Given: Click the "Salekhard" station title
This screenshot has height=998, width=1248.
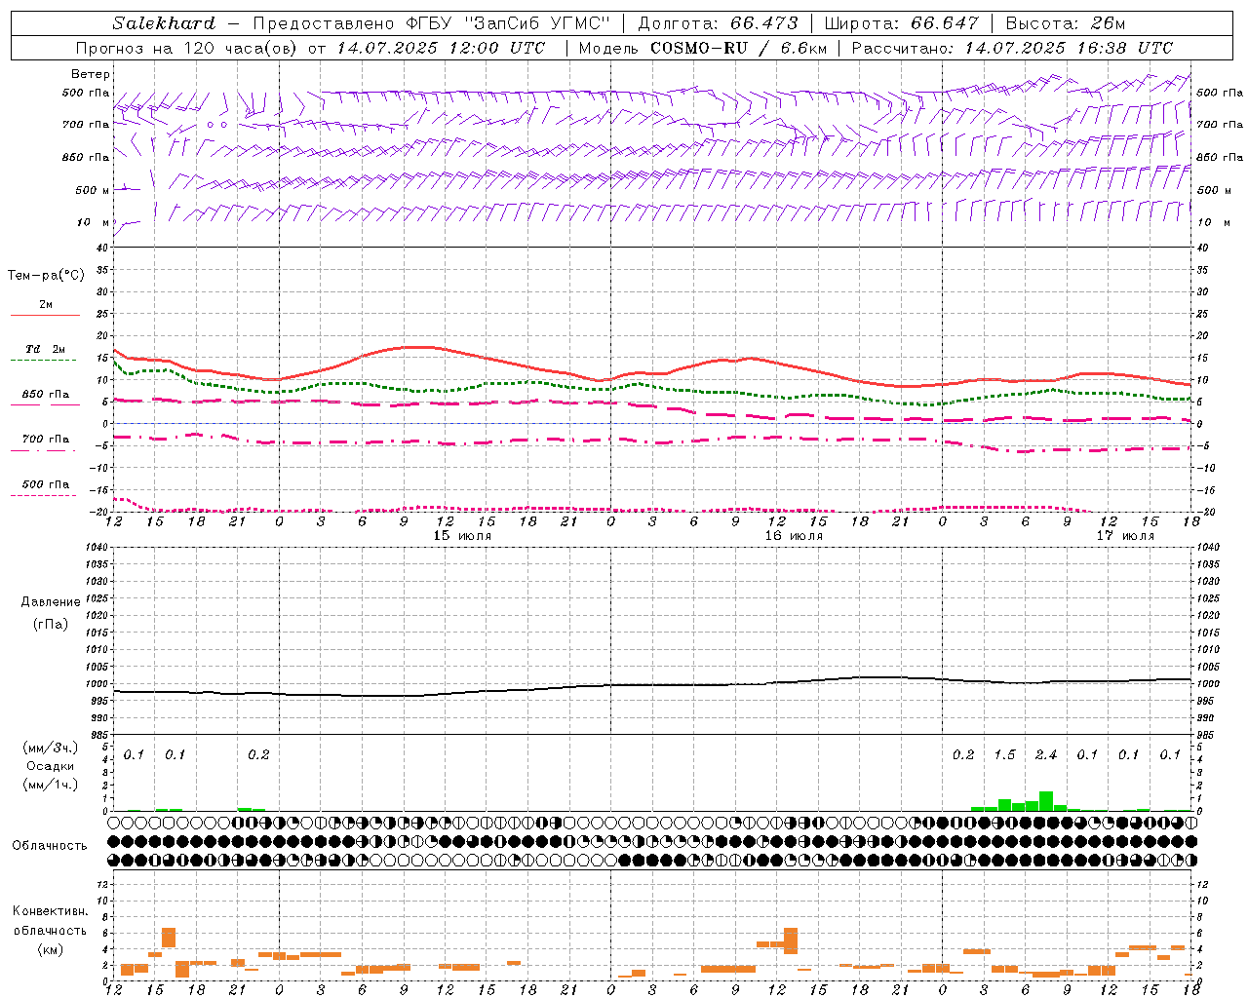Looking at the screenshot, I should pos(164,23).
